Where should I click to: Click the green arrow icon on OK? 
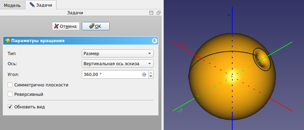click(92, 26)
